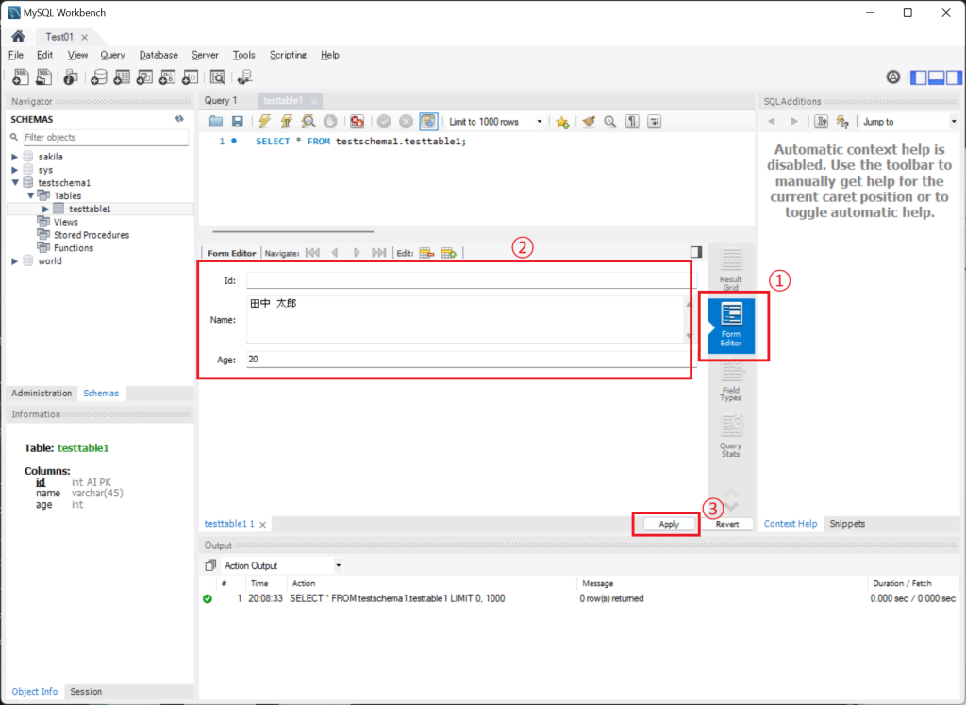Refresh schemas list in the Navigator
The image size is (966, 705).
pyautogui.click(x=179, y=120)
